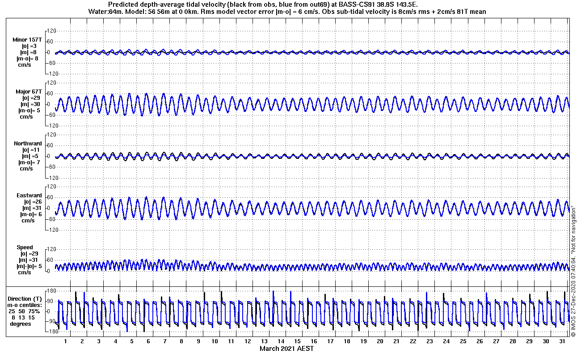The height and width of the screenshot is (358, 581).
Task: Click '|m-o|= 6' in the Eastward panel
Action: point(30,214)
